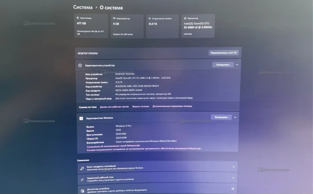Click the Видеоадаптер graphics card icon

114,18
